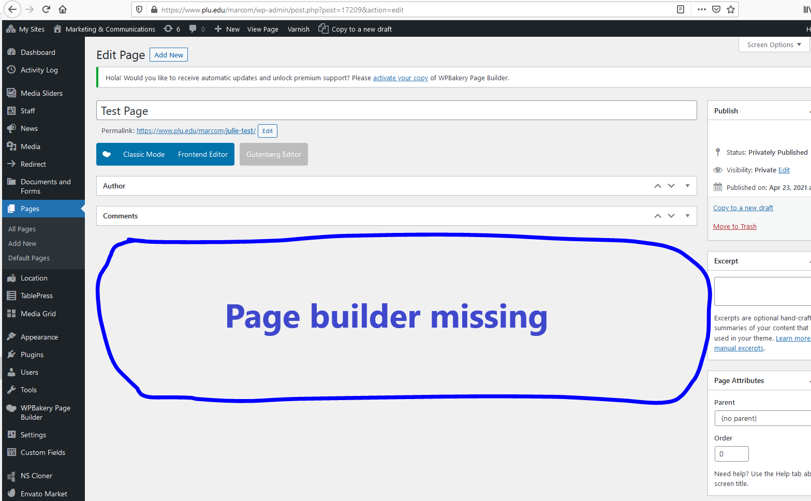
Task: Click Add New button beside Edit Page
Action: (x=169, y=55)
